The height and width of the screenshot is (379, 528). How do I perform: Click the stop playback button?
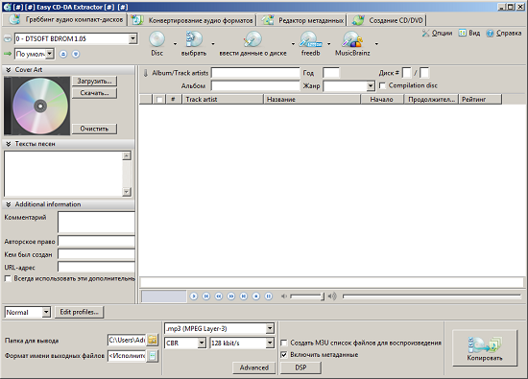(256, 296)
